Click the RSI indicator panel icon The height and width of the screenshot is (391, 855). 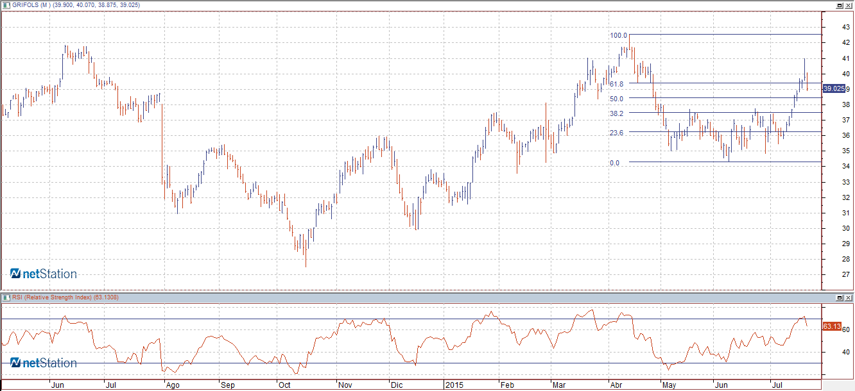coord(5,298)
